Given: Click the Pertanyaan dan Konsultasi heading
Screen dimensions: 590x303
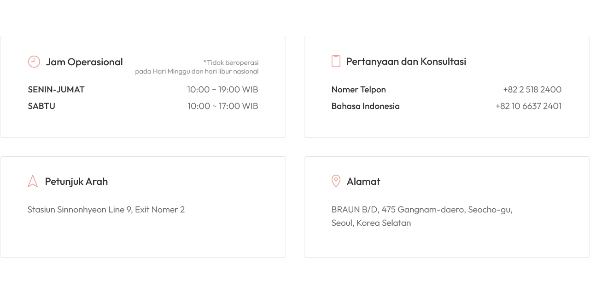Looking at the screenshot, I should pyautogui.click(x=406, y=62).
